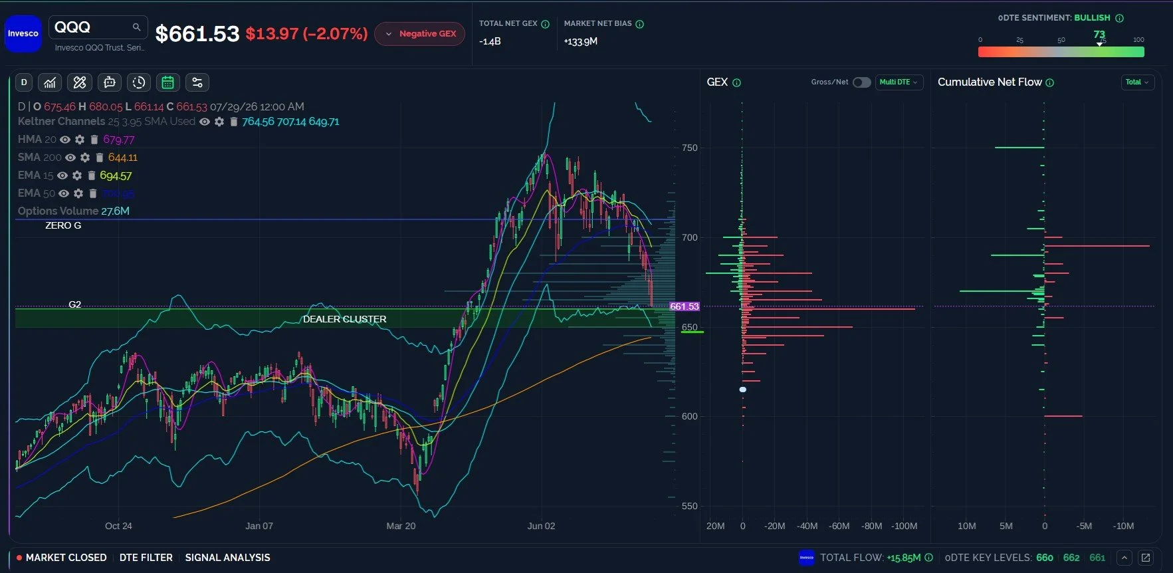Hide SMA 200 with eye icon
The width and height of the screenshot is (1173, 573).
pyautogui.click(x=70, y=158)
